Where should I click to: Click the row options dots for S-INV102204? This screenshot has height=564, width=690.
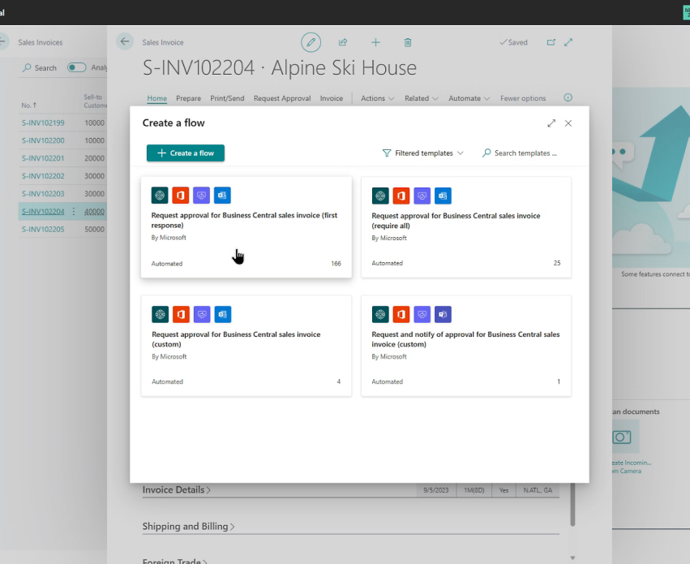coord(74,211)
